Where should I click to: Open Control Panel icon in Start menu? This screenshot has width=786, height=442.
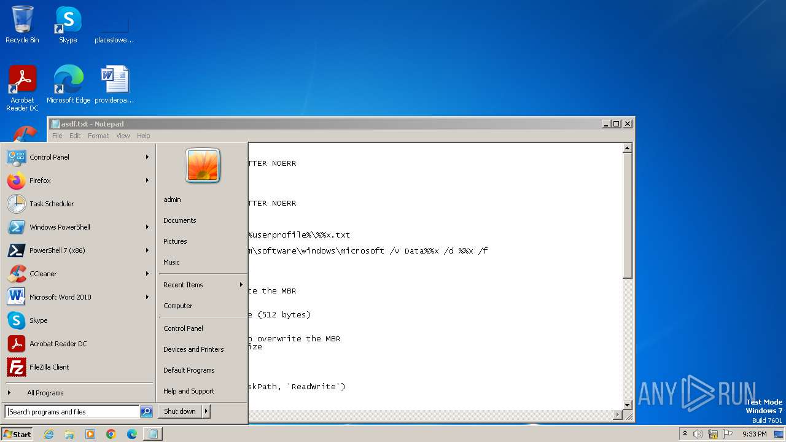click(17, 157)
